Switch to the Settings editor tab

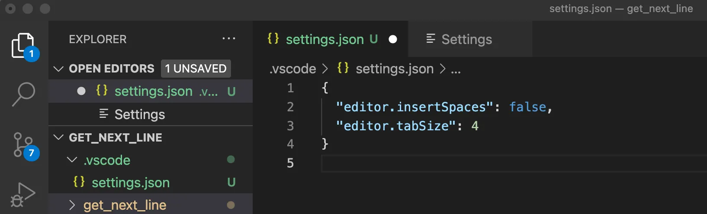[466, 40]
